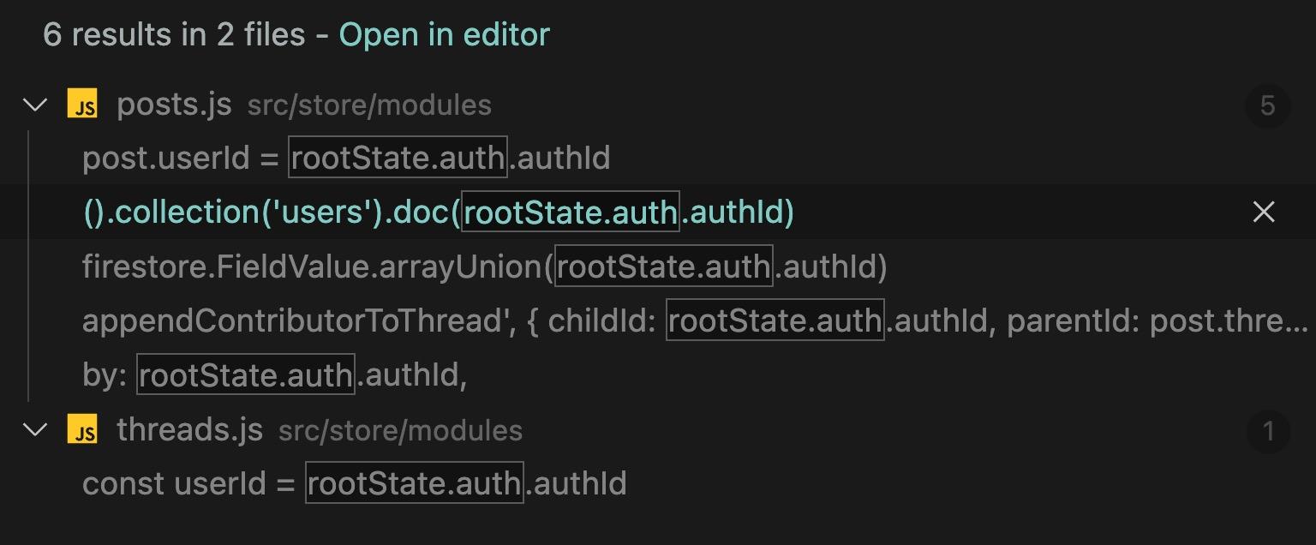Click the match count badge for threads.js
This screenshot has height=545, width=1316.
[1267, 430]
